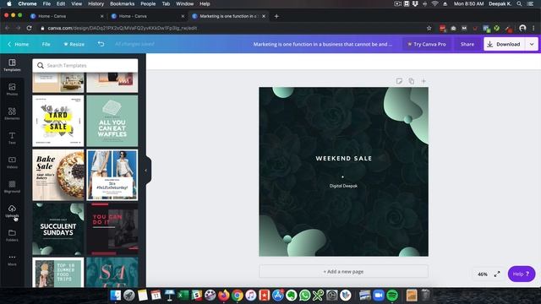Open the Background sidebar panel
Screen dimensions: 541x304
pyautogui.click(x=12, y=187)
